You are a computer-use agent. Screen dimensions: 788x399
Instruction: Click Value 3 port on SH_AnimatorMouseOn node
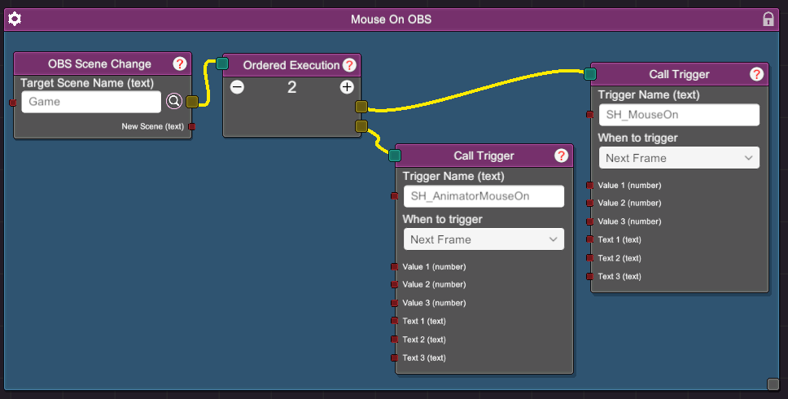point(395,303)
